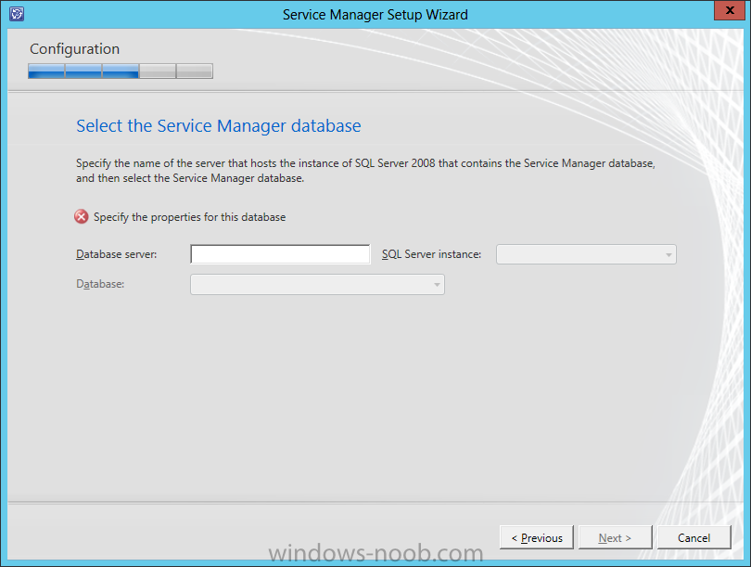The width and height of the screenshot is (751, 567).
Task: Click the 'Specify the properties for this database' message
Action: (190, 217)
